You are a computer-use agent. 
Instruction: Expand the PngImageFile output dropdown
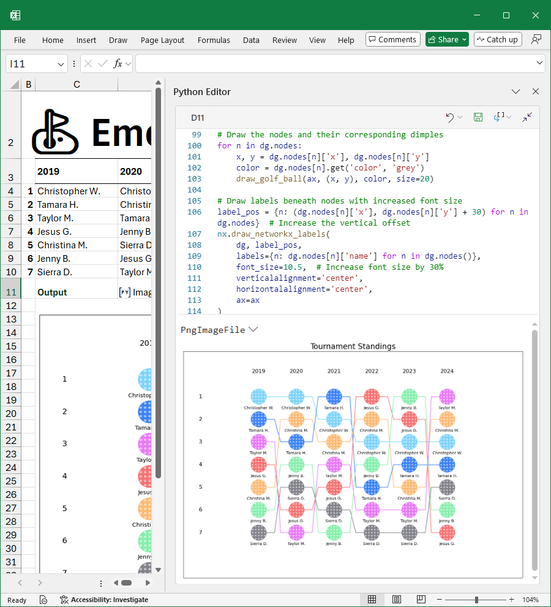[x=253, y=330]
